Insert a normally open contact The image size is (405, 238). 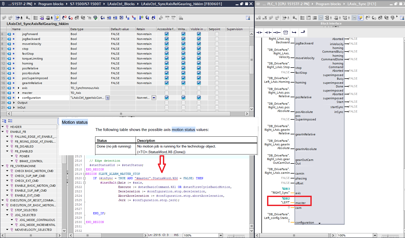[x=259, y=32]
